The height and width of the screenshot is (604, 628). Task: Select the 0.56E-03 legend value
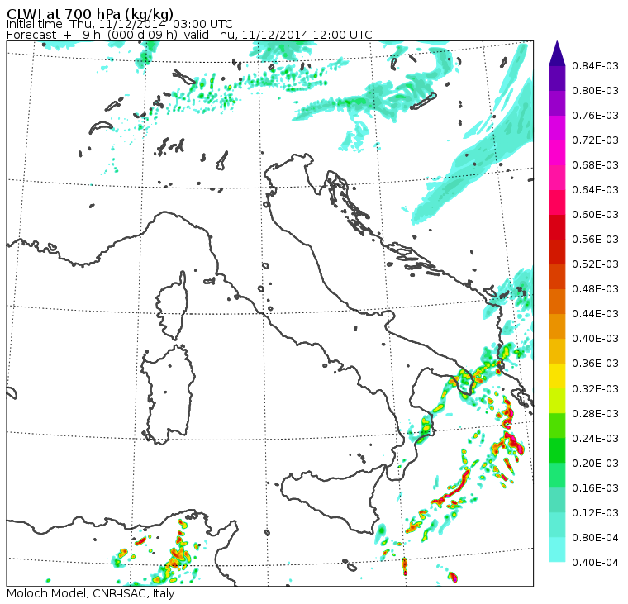click(595, 240)
